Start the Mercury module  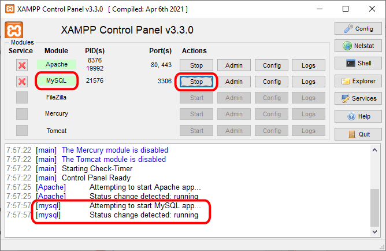pyautogui.click(x=196, y=114)
